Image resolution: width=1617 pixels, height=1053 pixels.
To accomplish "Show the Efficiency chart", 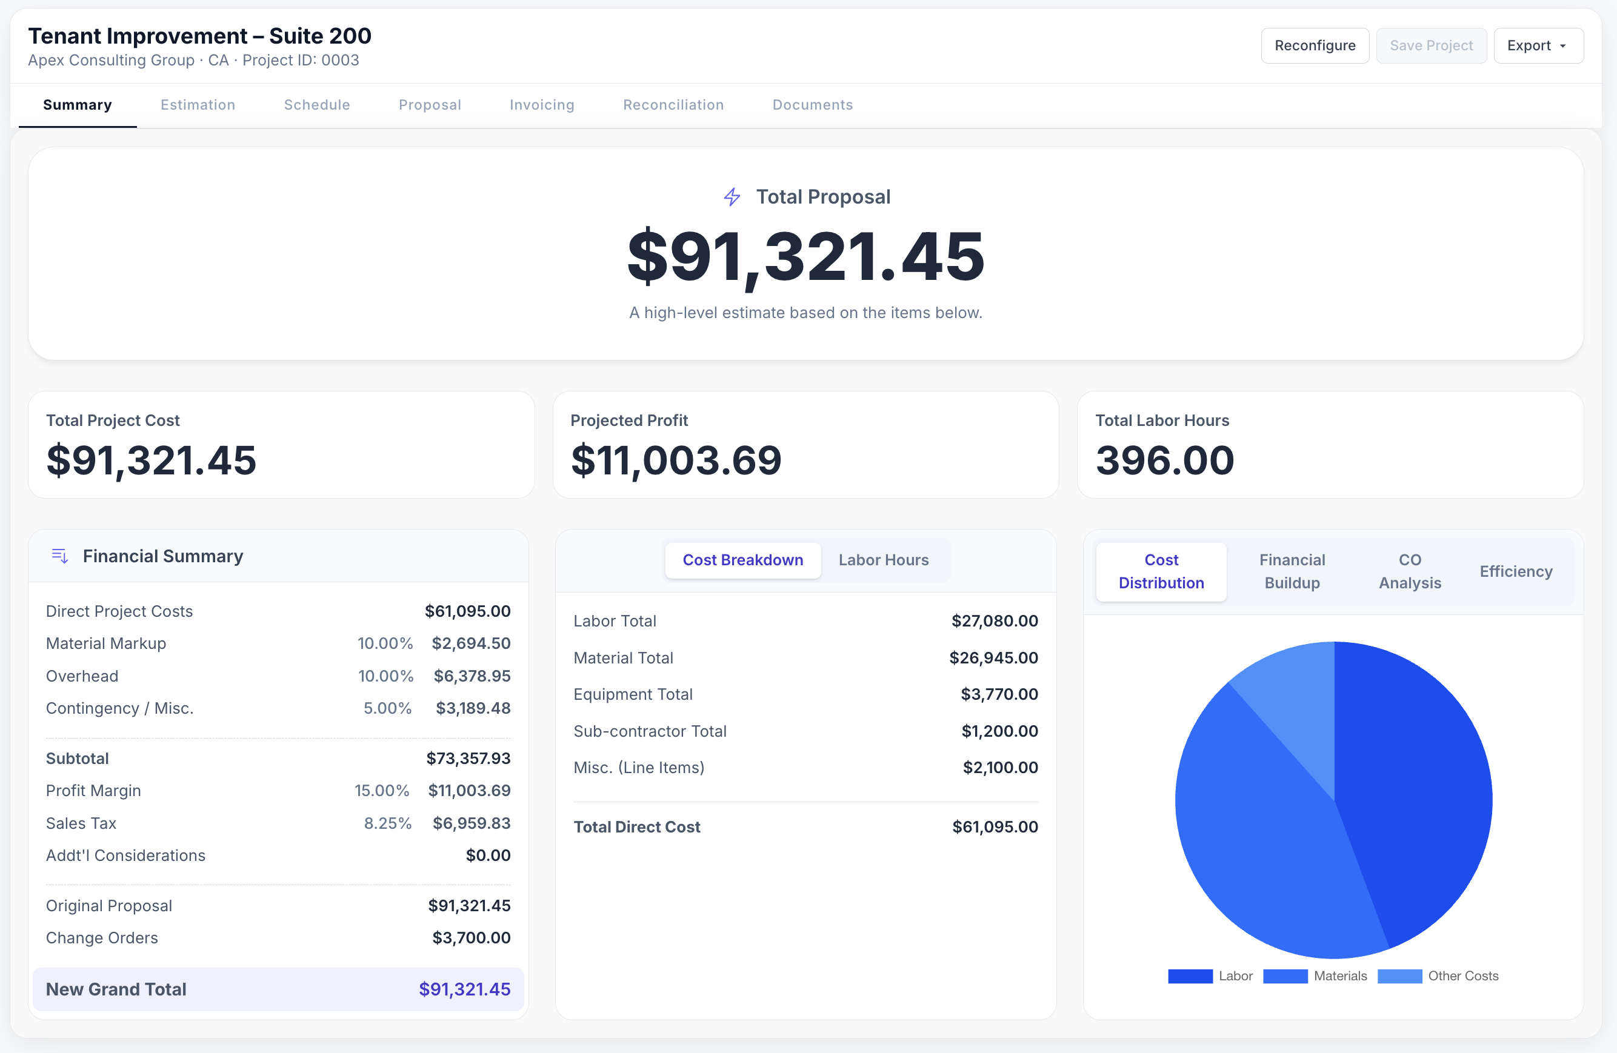I will (x=1516, y=571).
